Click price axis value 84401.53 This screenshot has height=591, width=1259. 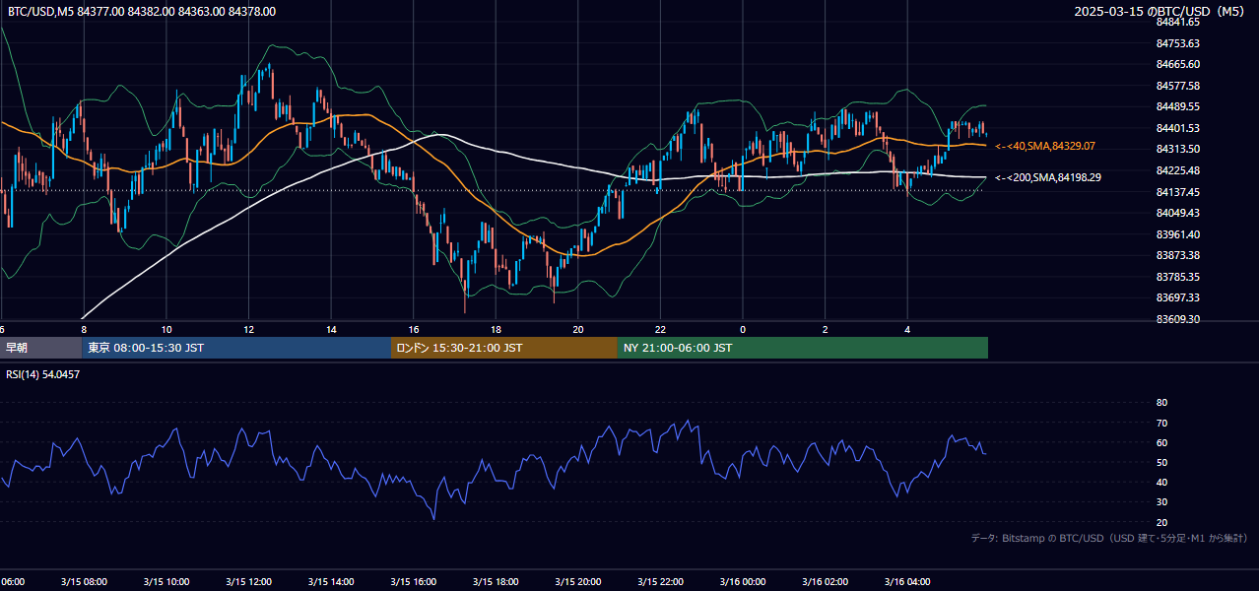[1177, 128]
